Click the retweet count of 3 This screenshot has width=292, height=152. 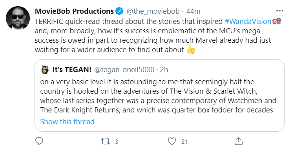point(117,142)
